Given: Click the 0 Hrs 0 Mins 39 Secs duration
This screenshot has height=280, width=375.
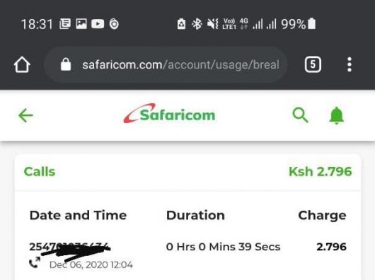Looking at the screenshot, I should 223,247.
